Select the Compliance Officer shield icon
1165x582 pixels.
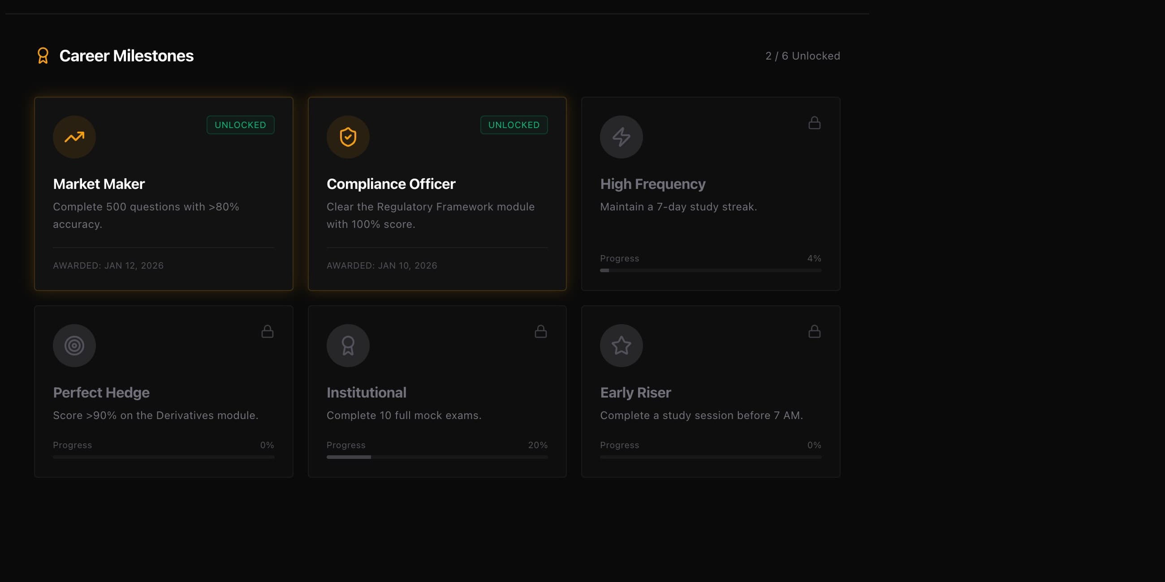(348, 137)
